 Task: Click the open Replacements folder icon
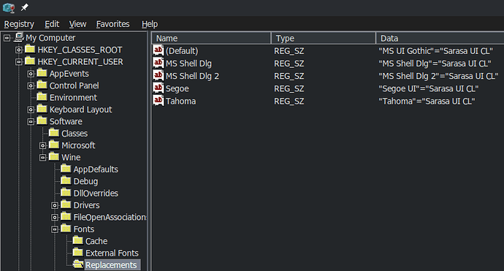(78, 264)
